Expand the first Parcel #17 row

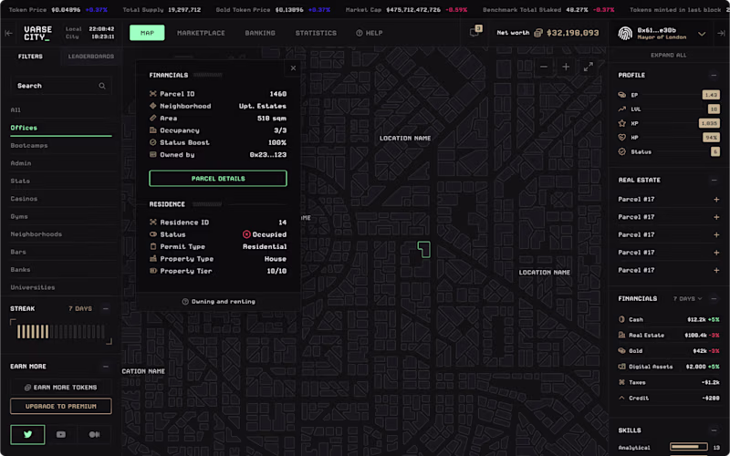point(716,199)
